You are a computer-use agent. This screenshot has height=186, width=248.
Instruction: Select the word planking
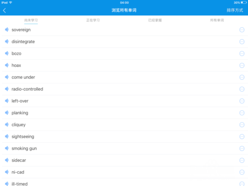point(20,113)
